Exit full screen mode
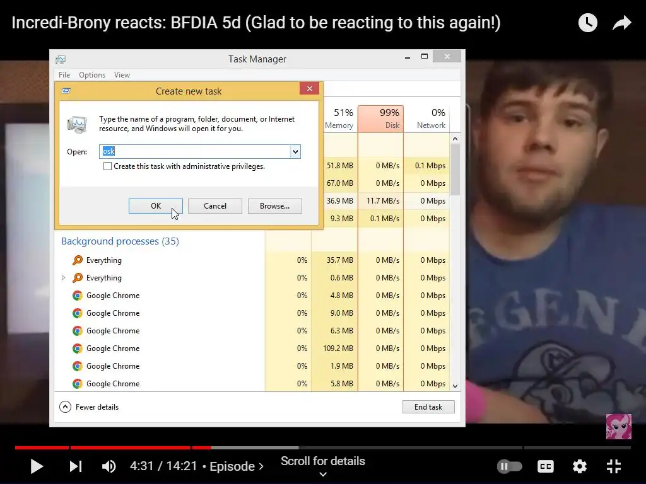646x484 pixels. pyautogui.click(x=614, y=466)
